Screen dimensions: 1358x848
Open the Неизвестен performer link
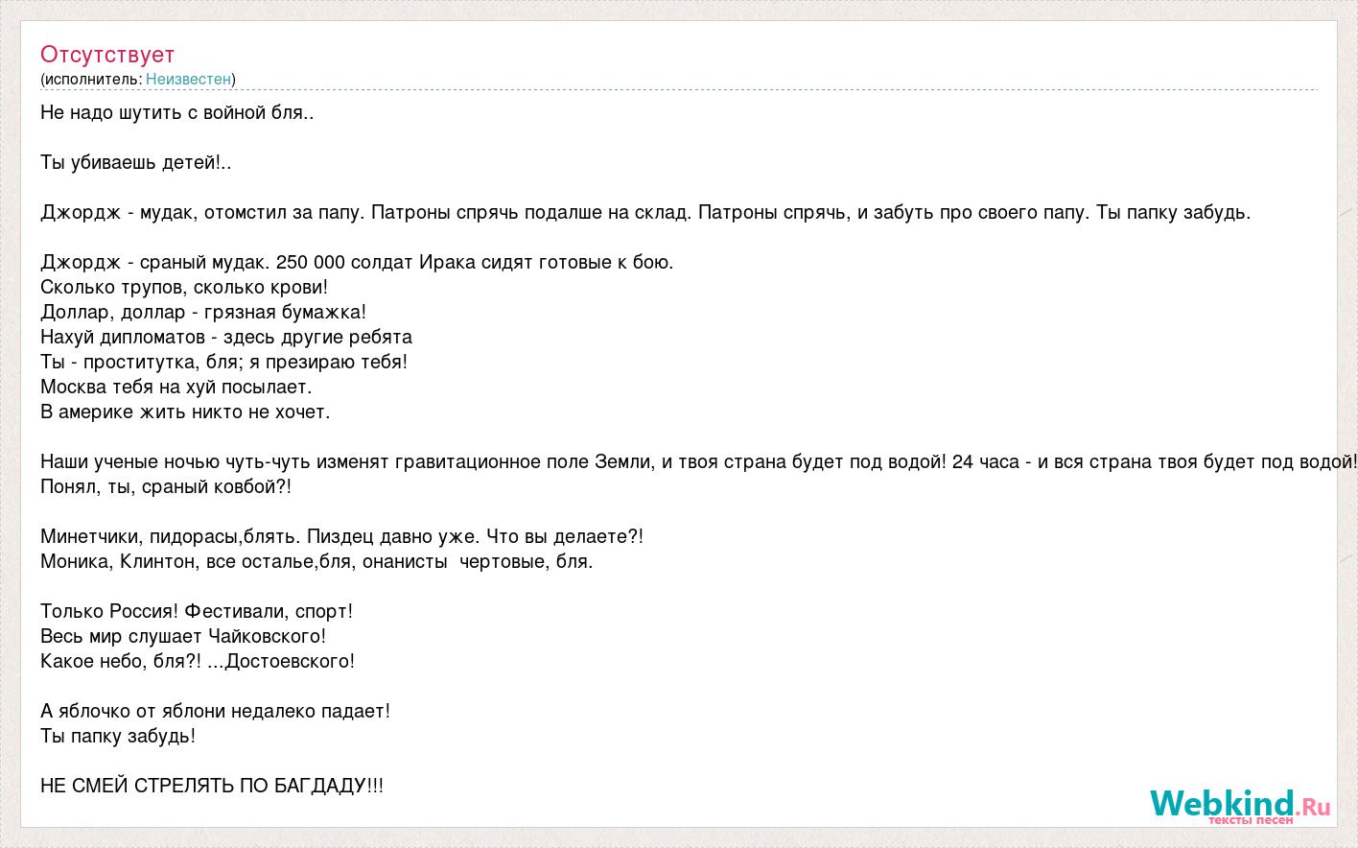tap(188, 79)
